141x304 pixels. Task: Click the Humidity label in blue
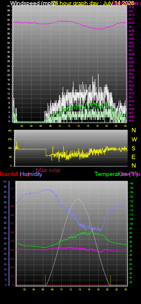point(31,174)
